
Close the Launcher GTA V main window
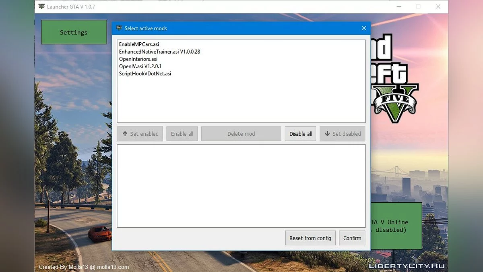[x=438, y=7]
